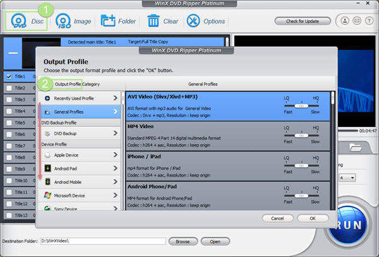
Task: Expand Android Mobile chevron
Action: [x=116, y=182]
